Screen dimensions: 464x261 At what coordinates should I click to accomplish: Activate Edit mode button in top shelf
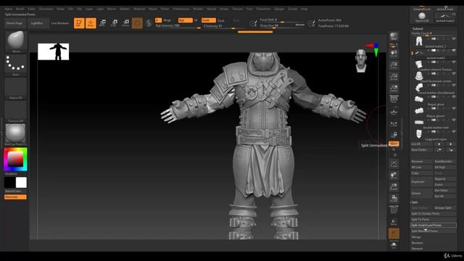(79, 22)
